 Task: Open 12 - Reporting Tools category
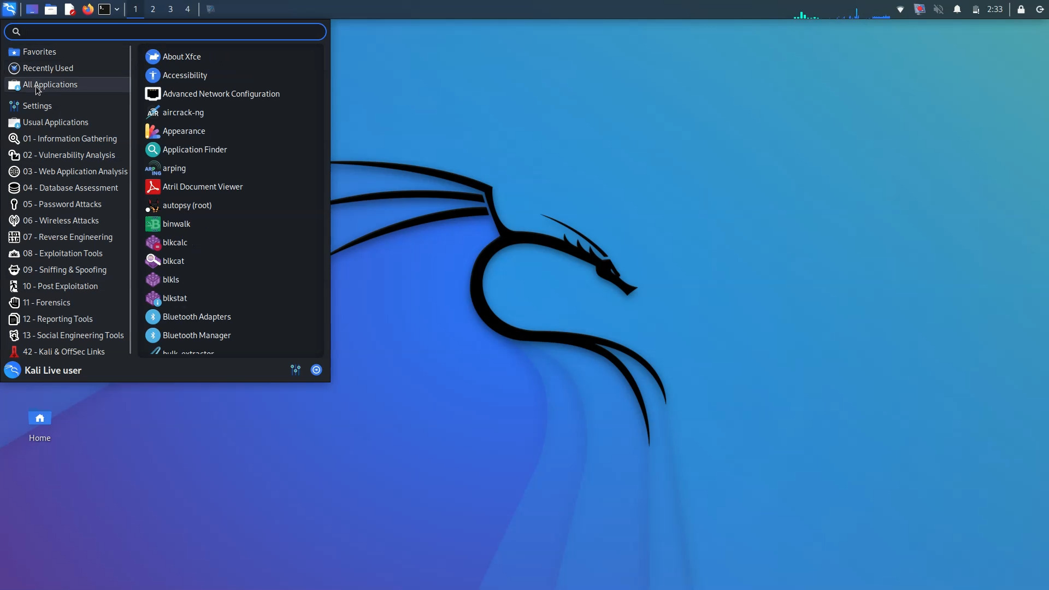[x=67, y=319]
